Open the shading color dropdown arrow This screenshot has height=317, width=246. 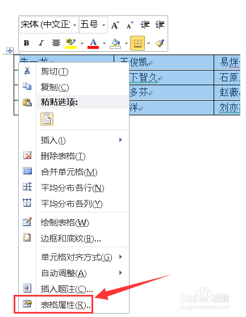pyautogui.click(x=126, y=43)
